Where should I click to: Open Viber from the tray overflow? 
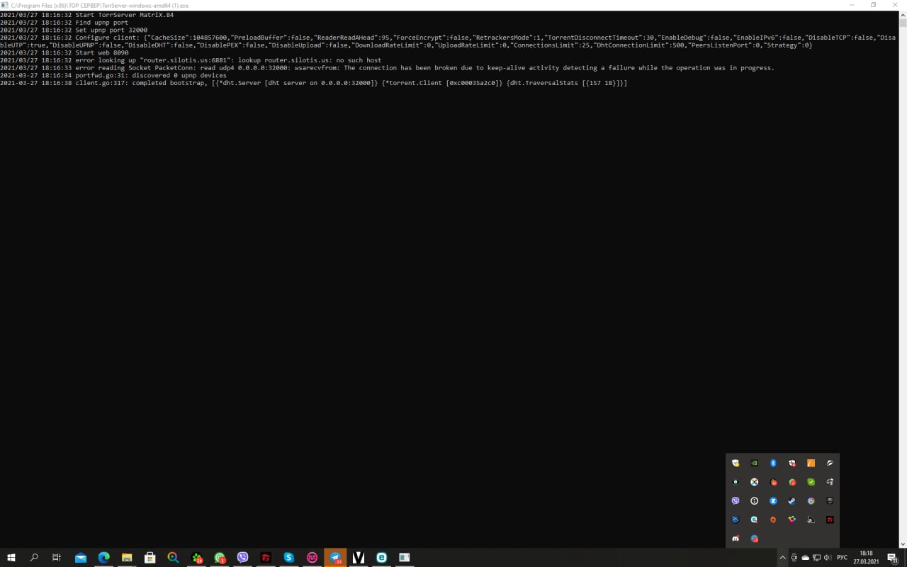[736, 500]
